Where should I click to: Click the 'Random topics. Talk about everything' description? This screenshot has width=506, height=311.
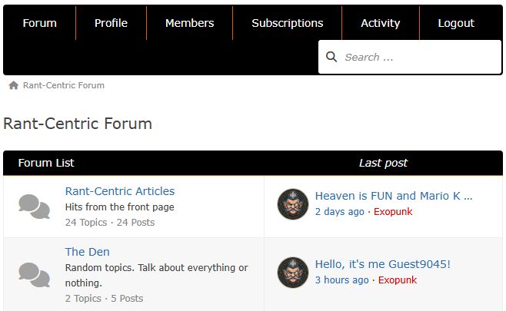click(x=157, y=275)
